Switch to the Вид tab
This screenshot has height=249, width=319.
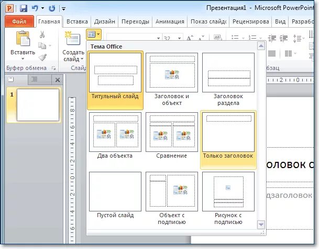[x=280, y=21]
